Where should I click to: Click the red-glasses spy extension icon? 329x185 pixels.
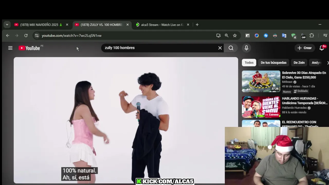point(275,35)
